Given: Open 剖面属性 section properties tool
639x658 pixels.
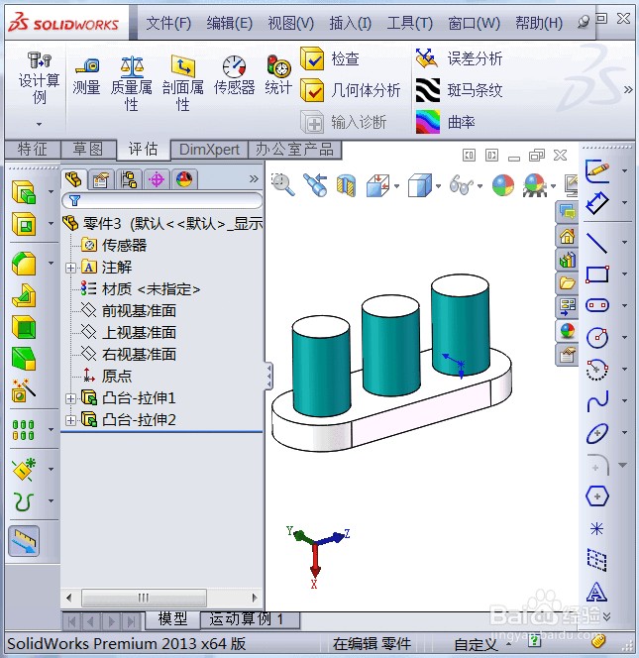Looking at the screenshot, I should tap(183, 83).
